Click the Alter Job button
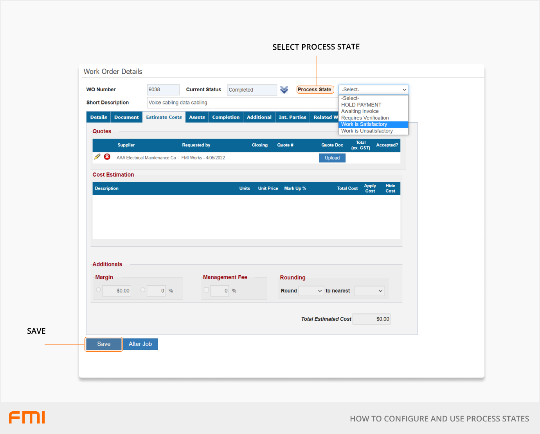The width and height of the screenshot is (540, 434). [140, 344]
